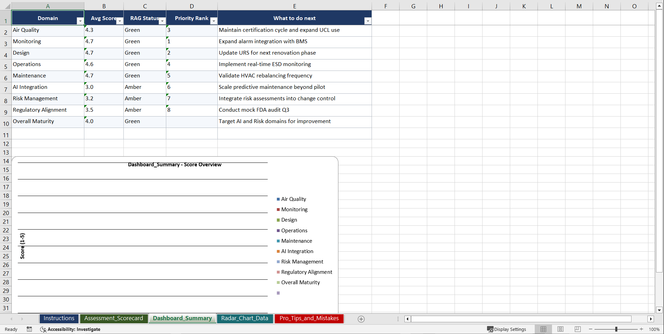Click the horizontal scrollbar right arrow
This screenshot has height=334, width=664.
point(651,319)
